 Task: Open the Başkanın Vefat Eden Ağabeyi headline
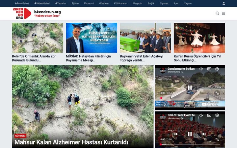pos(142,58)
